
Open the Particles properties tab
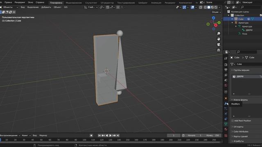(226, 109)
